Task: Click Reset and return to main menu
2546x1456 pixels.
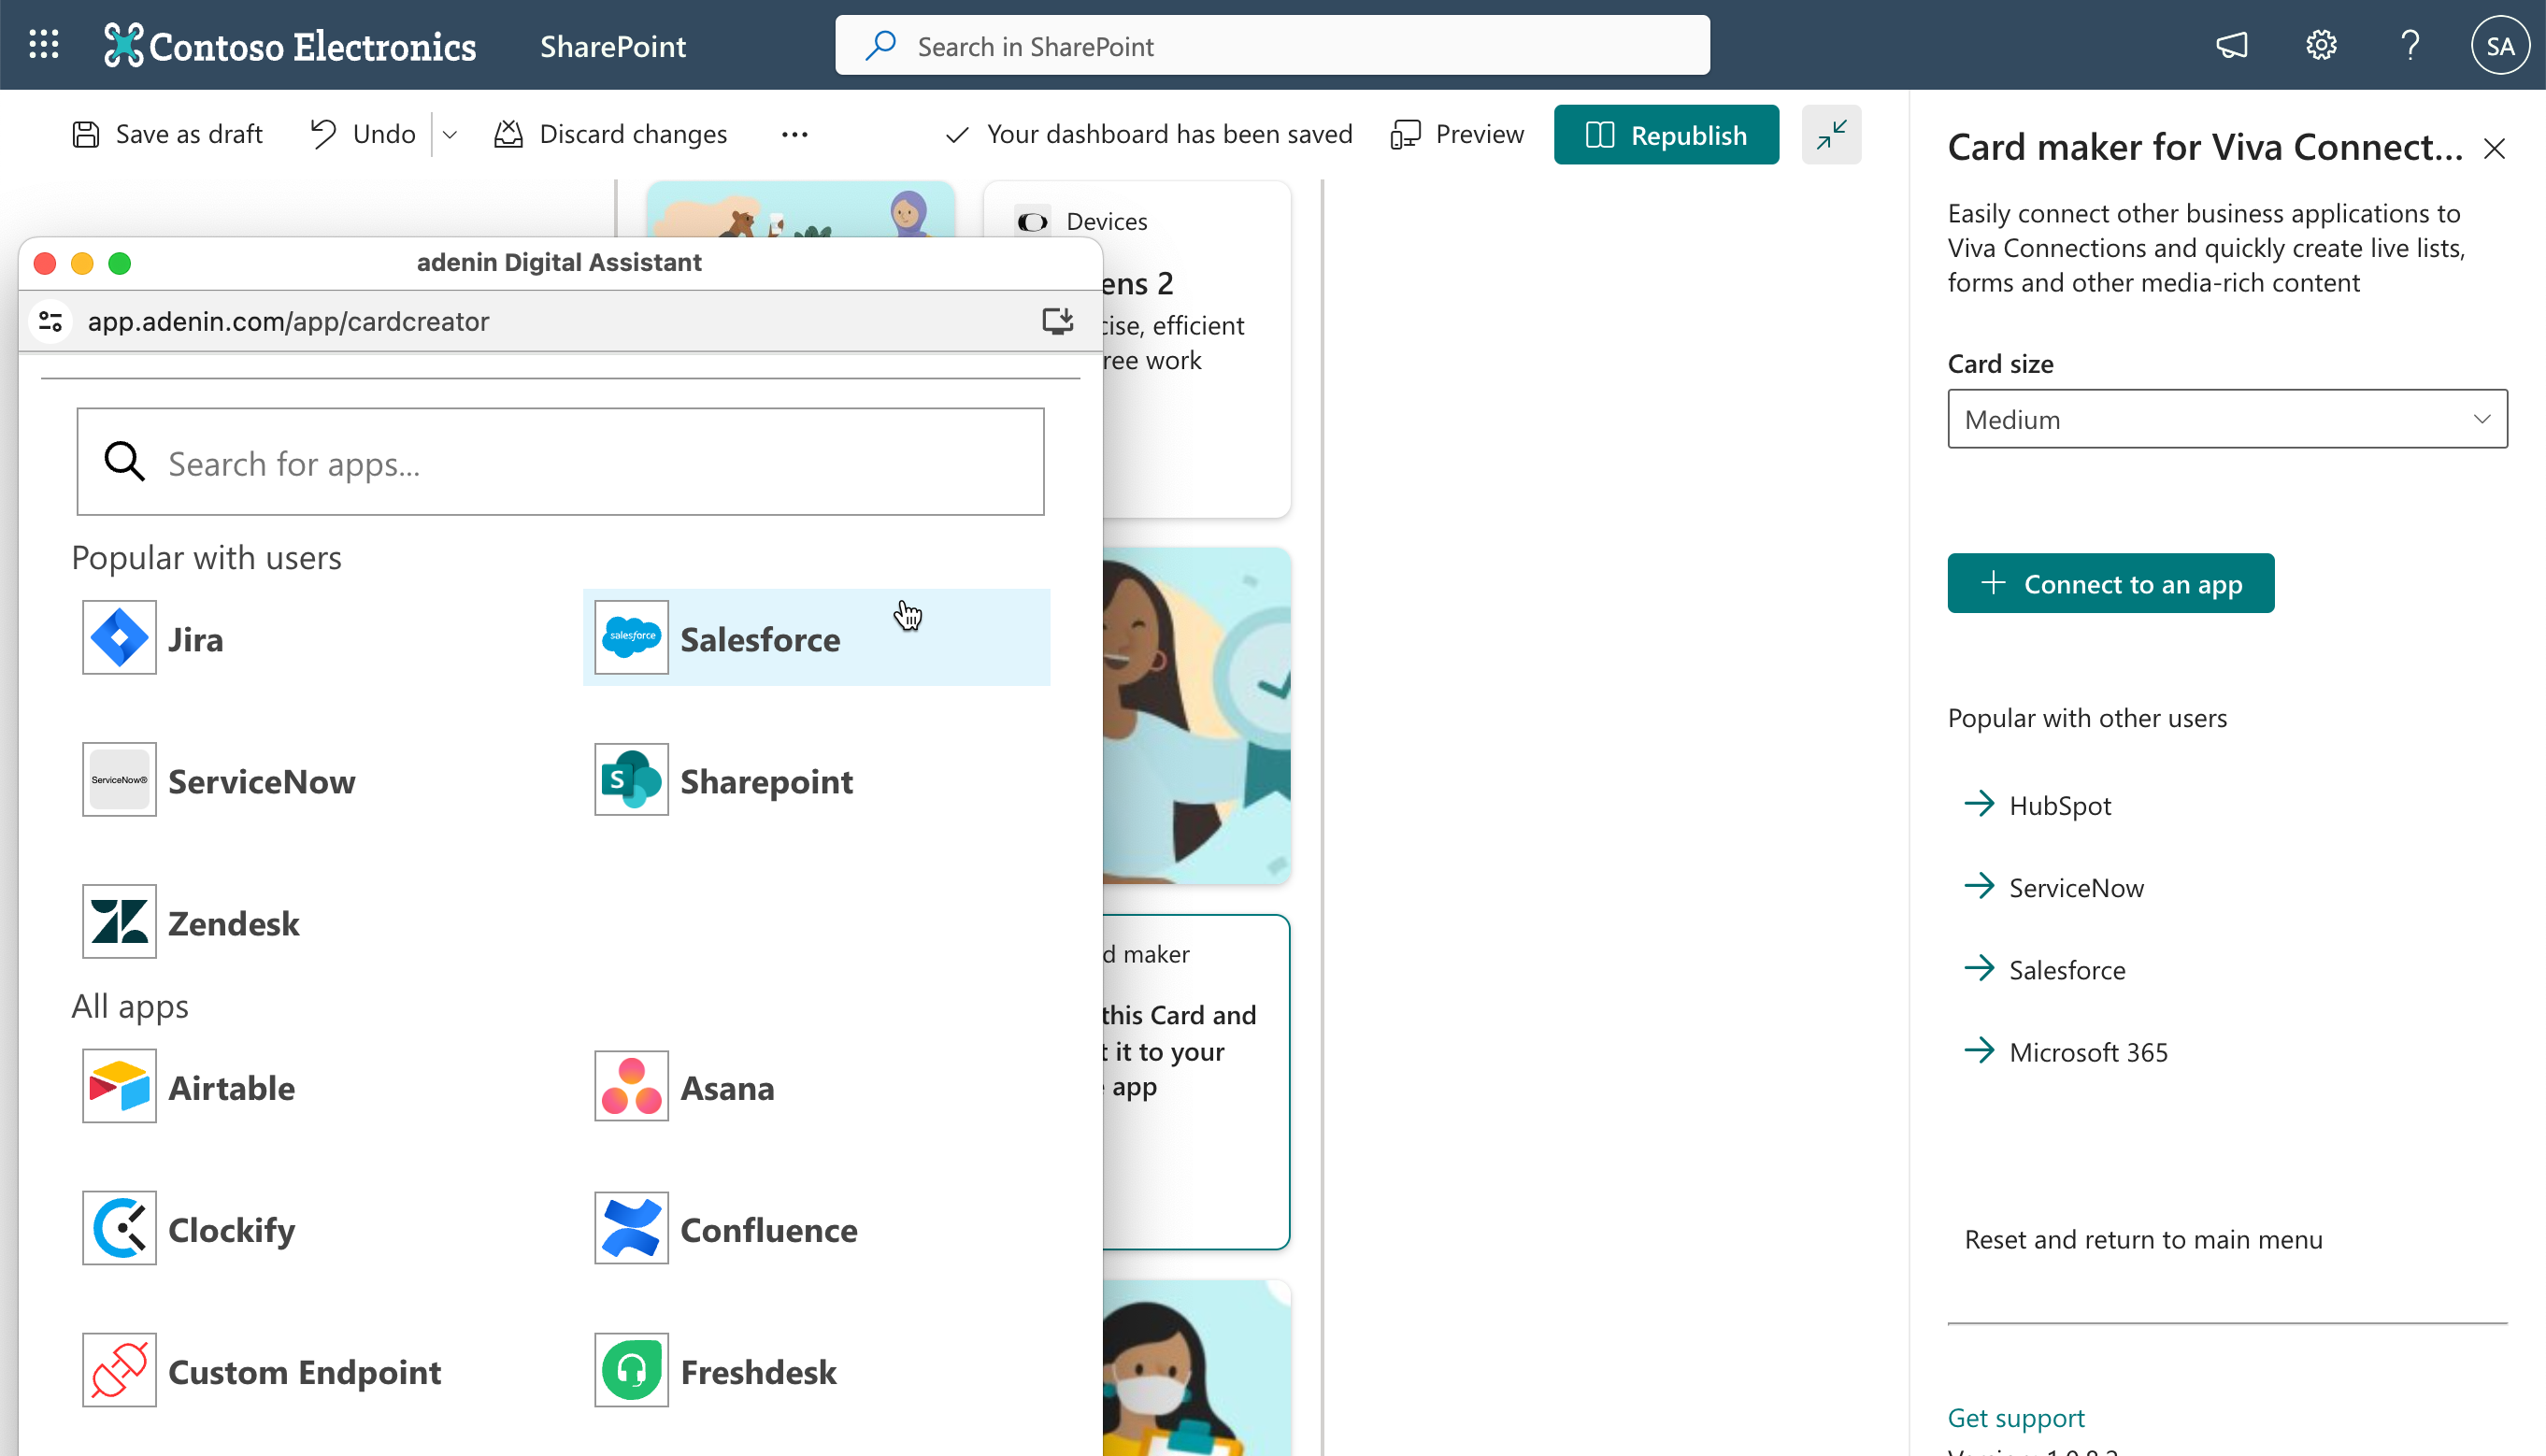Action: click(2143, 1239)
